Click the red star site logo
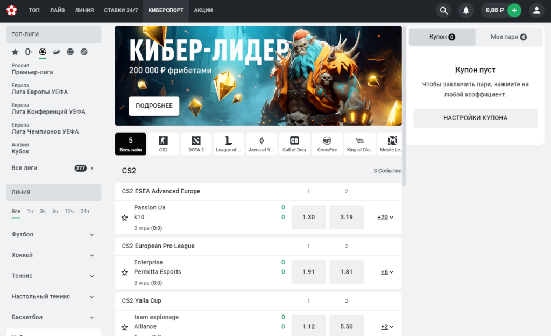551x336 pixels. pyautogui.click(x=12, y=10)
